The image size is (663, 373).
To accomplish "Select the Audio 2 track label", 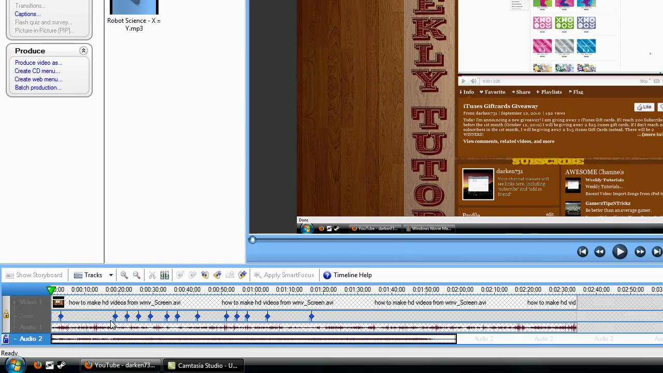I will click(x=31, y=339).
